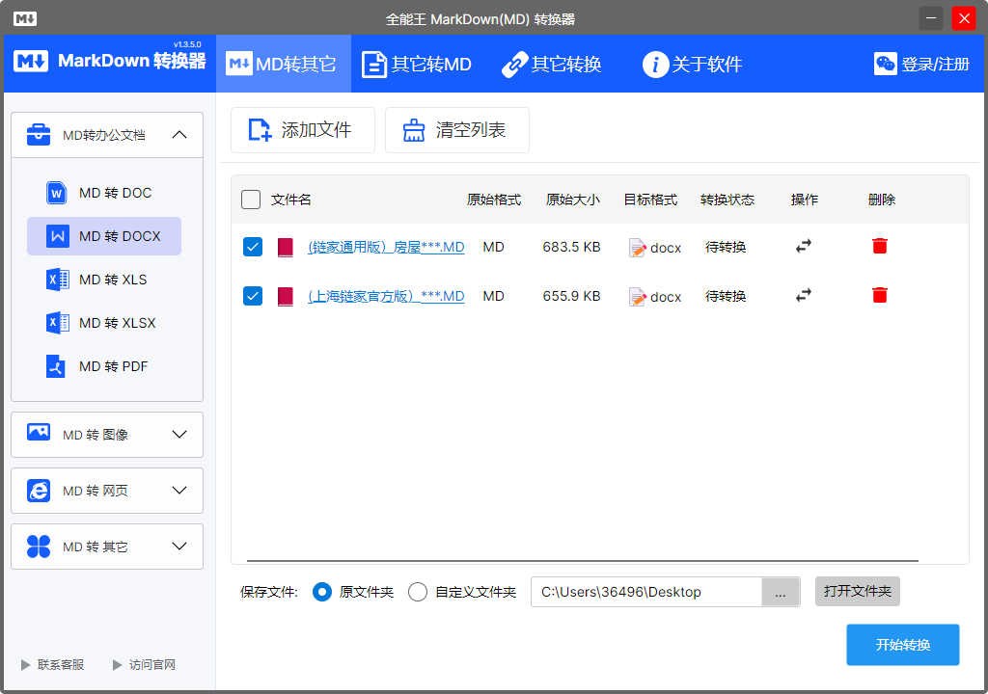This screenshot has height=694, width=988.
Task: Select the 自定义文件夹 radio button
Action: [x=418, y=592]
